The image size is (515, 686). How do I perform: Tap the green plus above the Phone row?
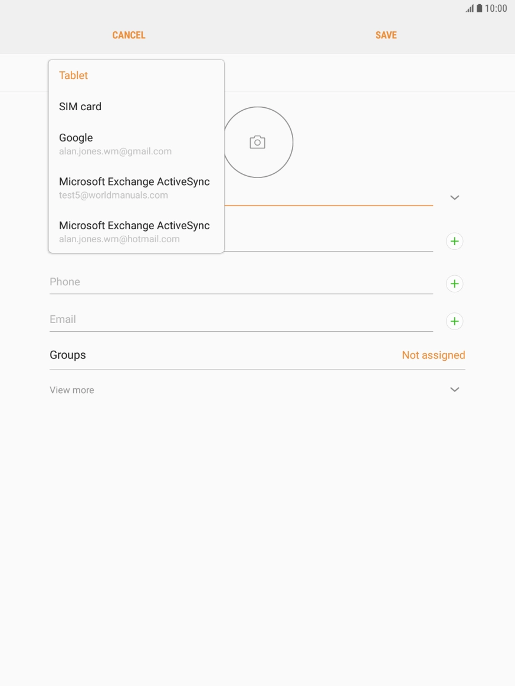coord(454,241)
